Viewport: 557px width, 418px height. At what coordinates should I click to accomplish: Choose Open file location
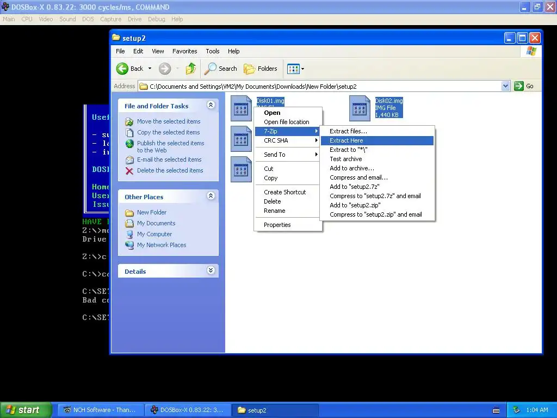click(287, 122)
